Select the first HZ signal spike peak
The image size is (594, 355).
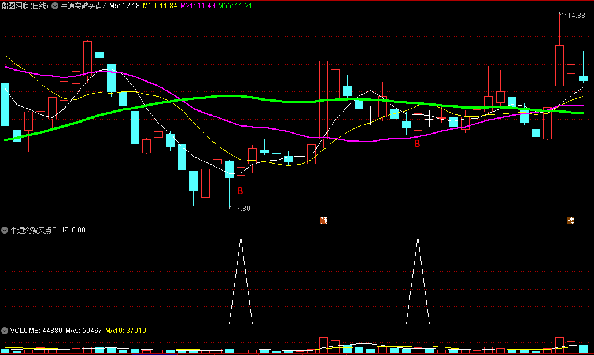[x=241, y=238]
